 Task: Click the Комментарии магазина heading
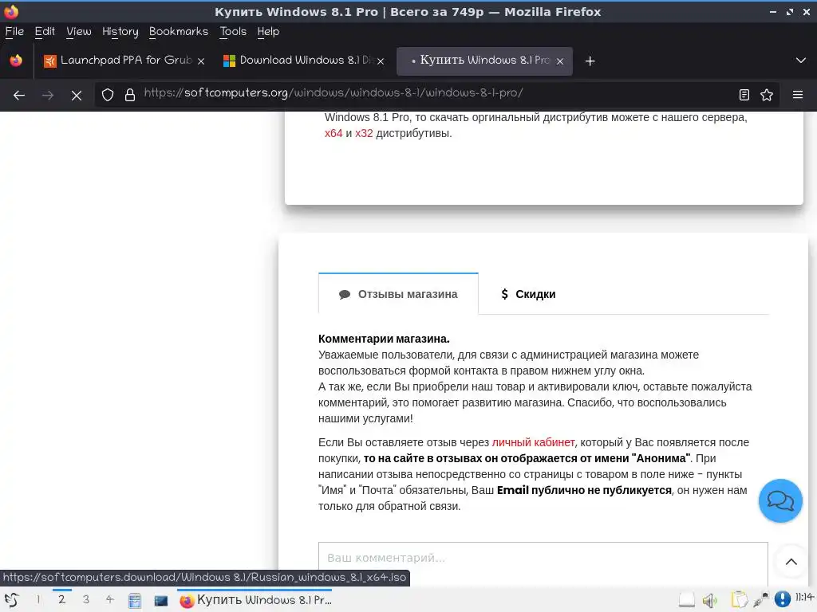click(x=384, y=339)
